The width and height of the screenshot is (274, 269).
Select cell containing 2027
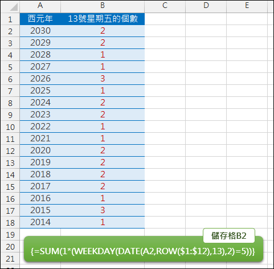[x=40, y=67]
